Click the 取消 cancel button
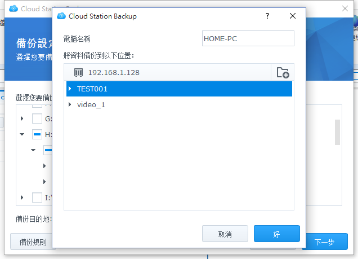 pos(225,234)
